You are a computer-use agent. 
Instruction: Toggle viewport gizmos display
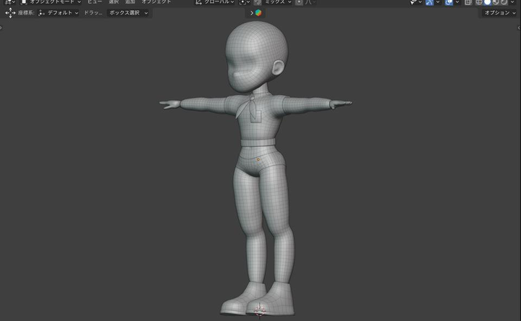[x=429, y=2]
